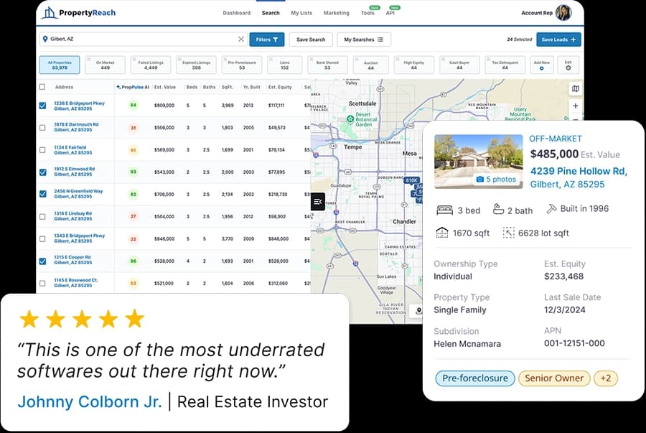Select the On Market 449 tab
This screenshot has width=646, height=433.
click(105, 65)
